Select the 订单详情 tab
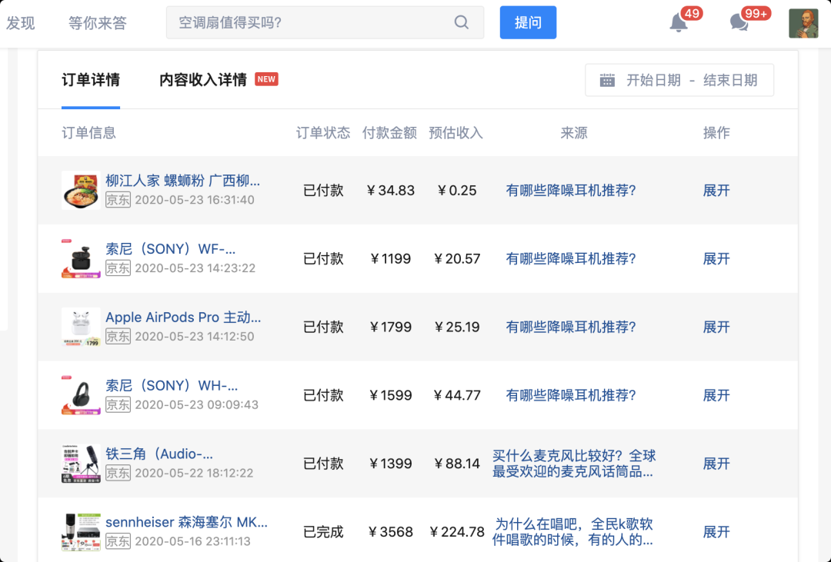831x562 pixels. coord(91,80)
